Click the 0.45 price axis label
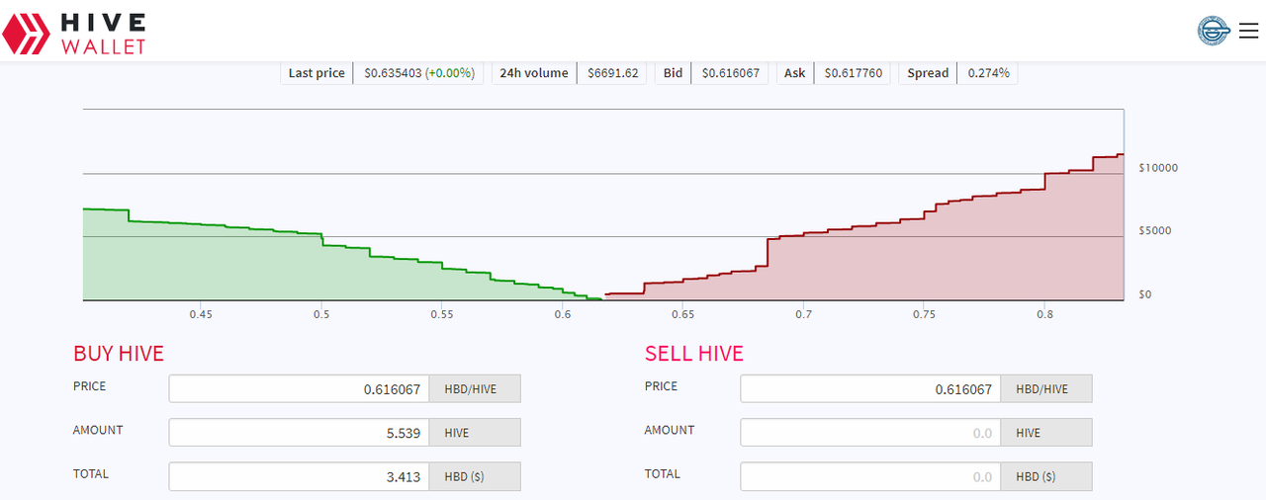 coord(201,315)
